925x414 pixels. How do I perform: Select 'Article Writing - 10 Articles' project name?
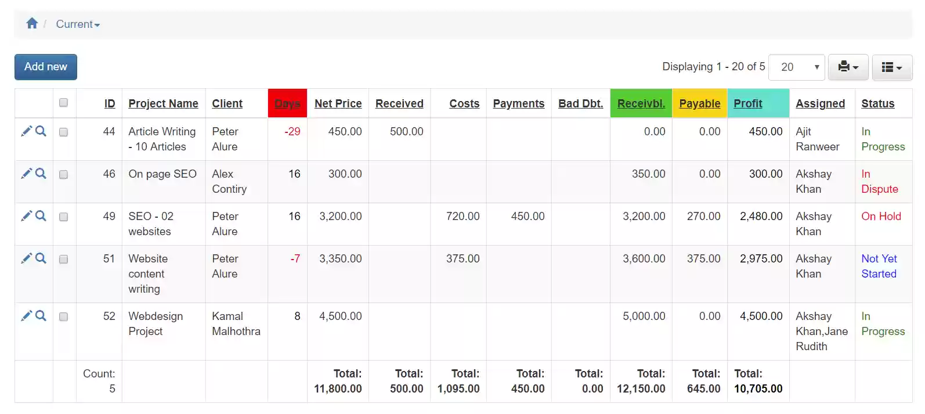(x=162, y=139)
